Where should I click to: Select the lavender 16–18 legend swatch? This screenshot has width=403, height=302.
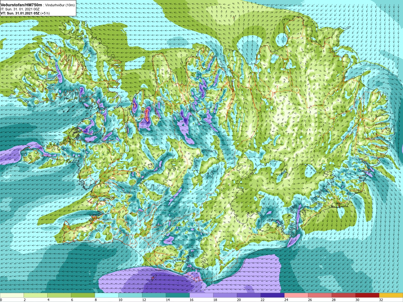click(x=201, y=295)
